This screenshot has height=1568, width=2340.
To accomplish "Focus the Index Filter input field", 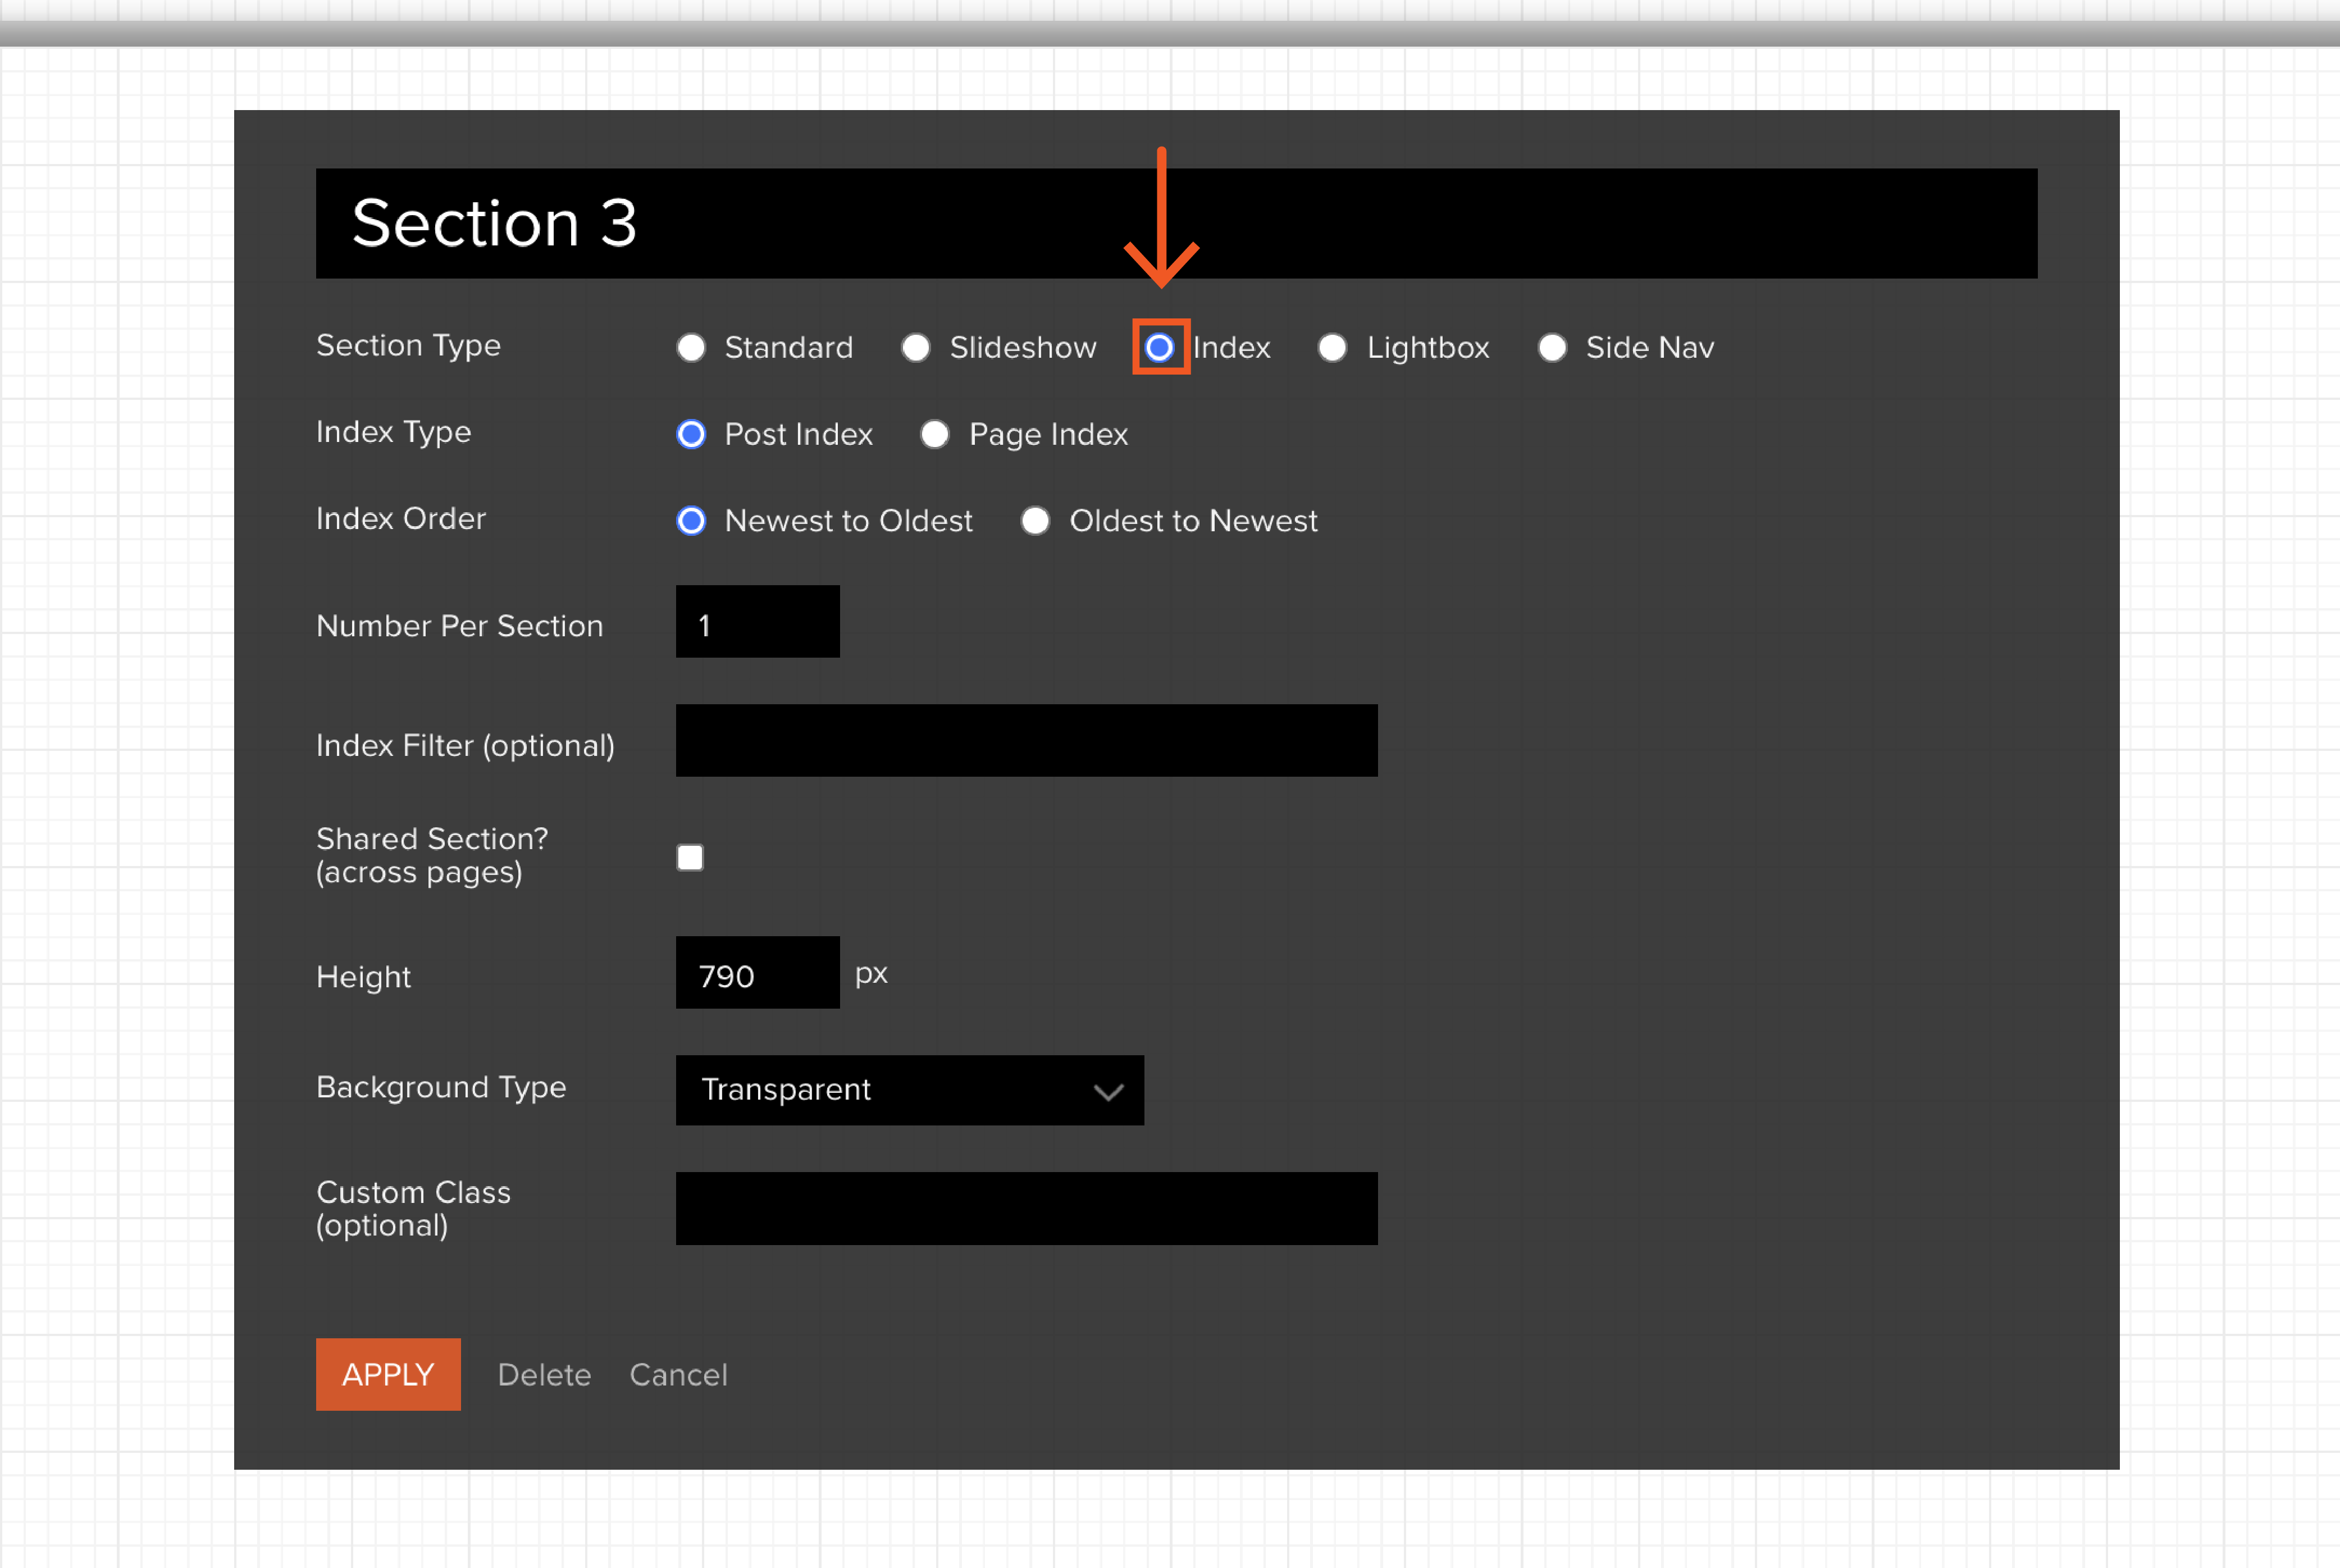I will point(1026,741).
